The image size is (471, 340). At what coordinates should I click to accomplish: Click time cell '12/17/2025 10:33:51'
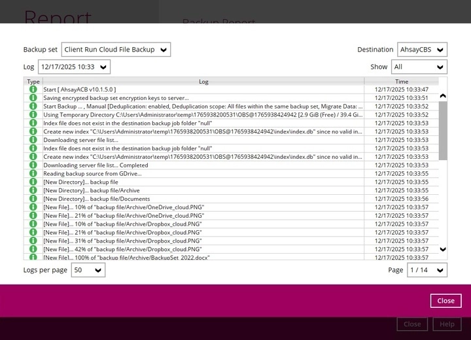(402, 98)
